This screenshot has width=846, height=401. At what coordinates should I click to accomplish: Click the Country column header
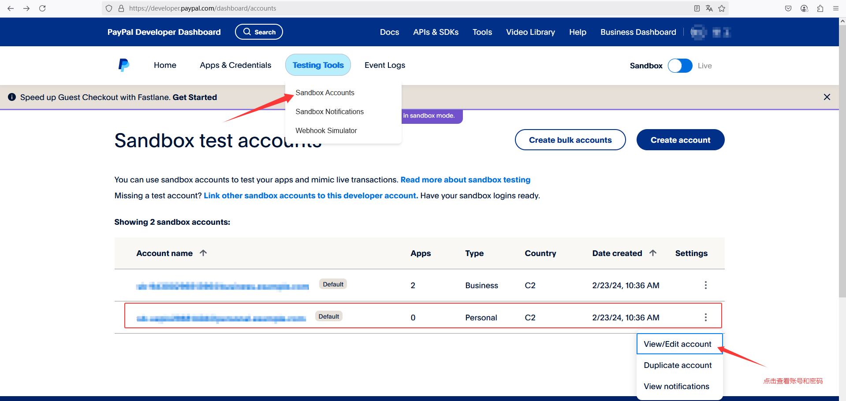click(540, 253)
